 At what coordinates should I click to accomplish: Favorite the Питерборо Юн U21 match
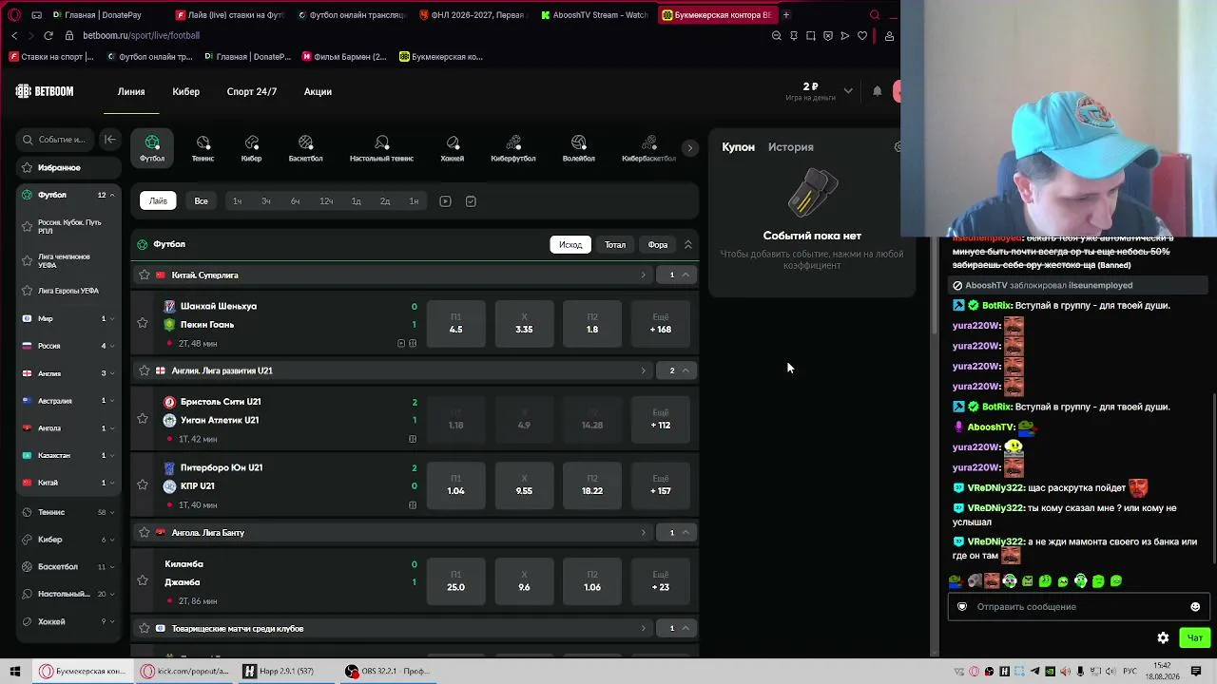143,484
